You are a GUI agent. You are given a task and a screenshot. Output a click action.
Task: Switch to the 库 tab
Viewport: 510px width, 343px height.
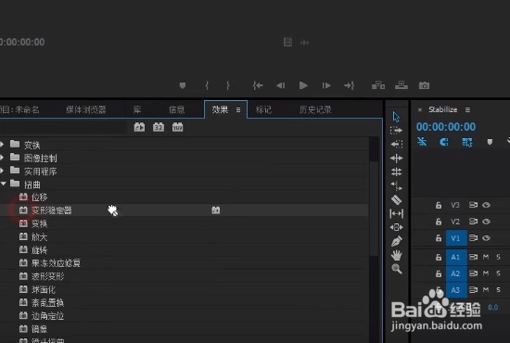coord(137,109)
